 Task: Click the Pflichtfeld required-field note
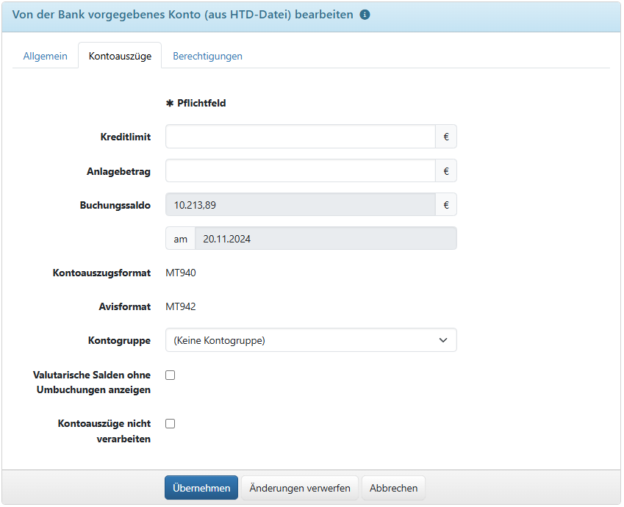click(196, 104)
